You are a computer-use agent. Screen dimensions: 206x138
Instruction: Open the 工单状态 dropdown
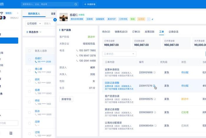[119, 54]
